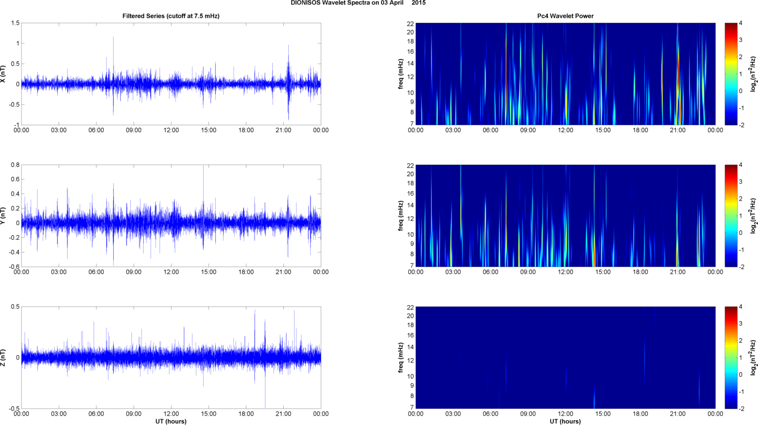Select the "0.6" tick on the Y (nT) axis
This screenshot has height=425, width=758.
click(x=15, y=180)
